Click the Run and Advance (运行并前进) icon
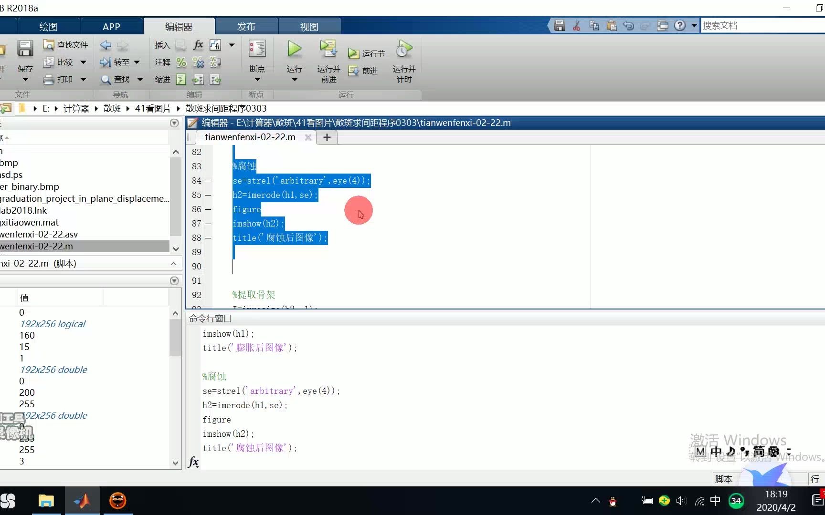Viewport: 825px width, 515px height. coord(328,49)
